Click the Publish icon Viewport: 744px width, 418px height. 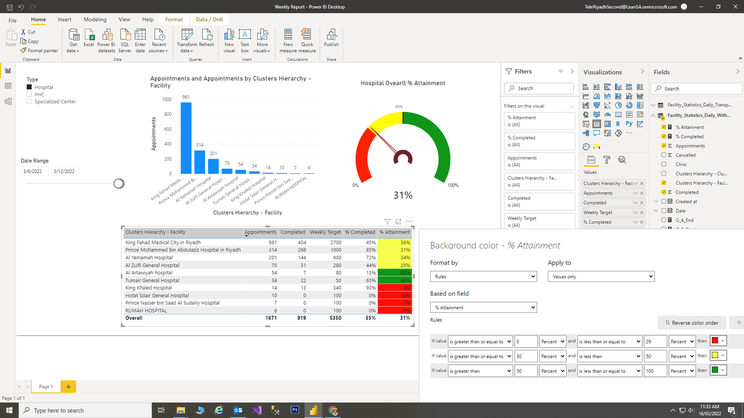(x=331, y=38)
